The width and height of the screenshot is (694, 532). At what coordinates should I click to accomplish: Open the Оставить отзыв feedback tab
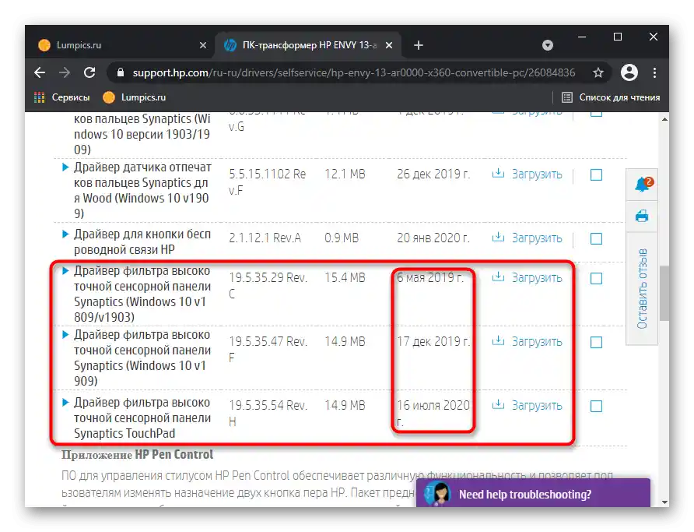pyautogui.click(x=642, y=289)
